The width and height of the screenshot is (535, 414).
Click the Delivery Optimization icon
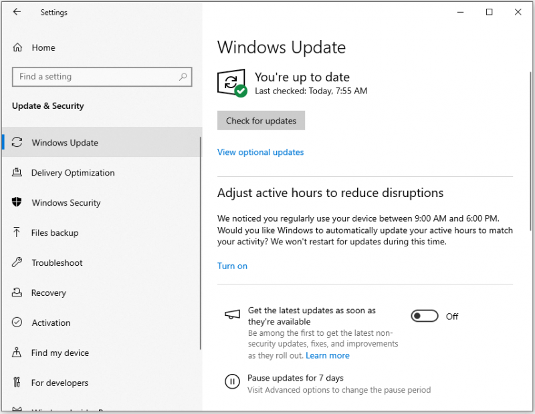point(17,172)
